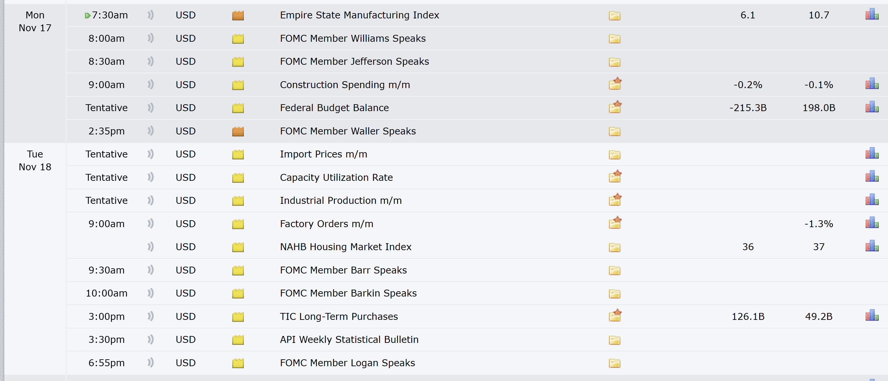Screen dimensions: 888x381
Task: Open the chart icon for Federal Budget Balance
Action: tap(872, 107)
